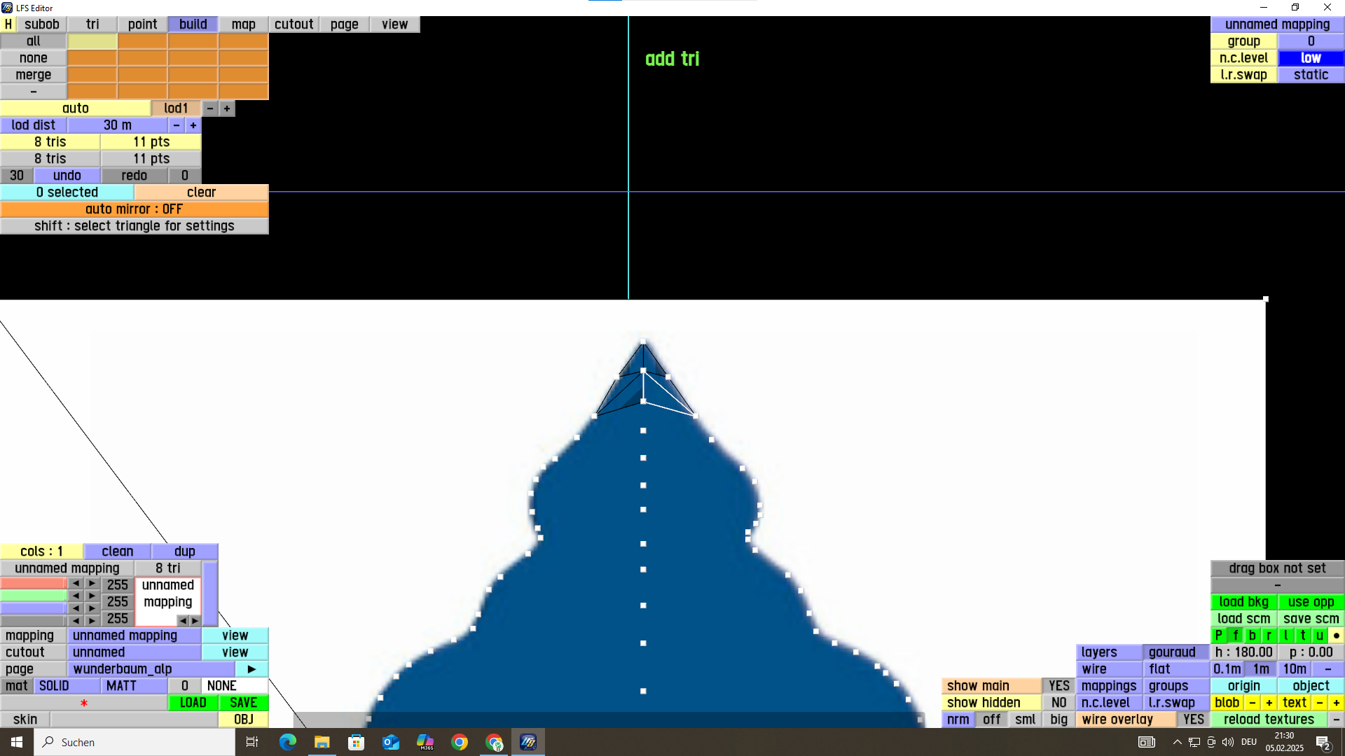
Task: Click the P perspective view button
Action: click(1218, 636)
